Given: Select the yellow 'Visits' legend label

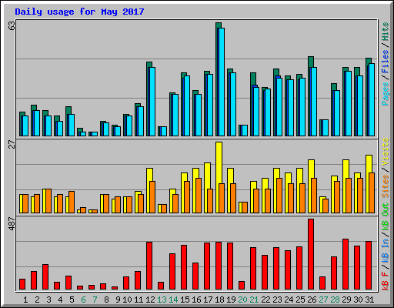Looking at the screenshot, I should pos(386,152).
